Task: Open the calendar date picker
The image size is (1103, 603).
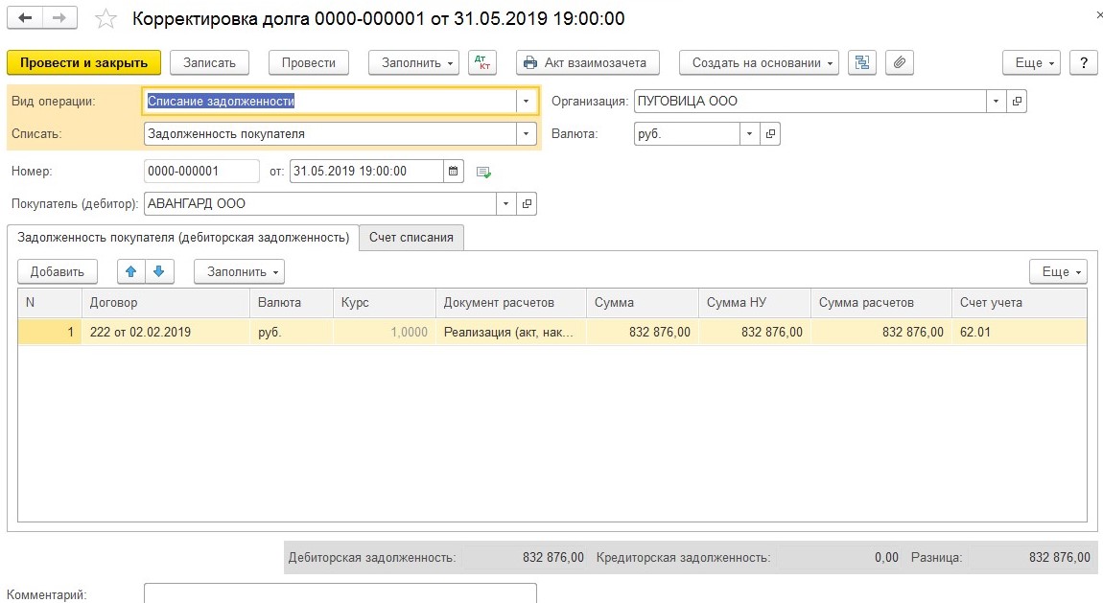Action: coord(455,172)
